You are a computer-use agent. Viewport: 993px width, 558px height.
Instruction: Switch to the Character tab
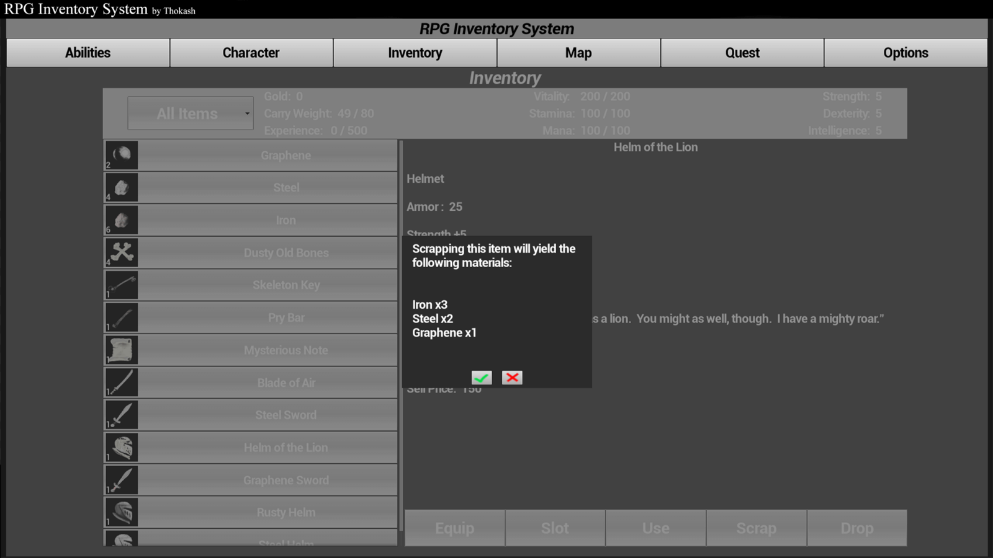click(x=251, y=53)
